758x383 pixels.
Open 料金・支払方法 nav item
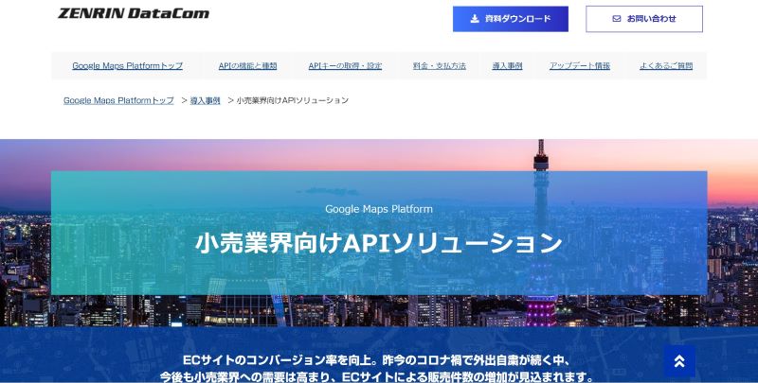point(440,65)
